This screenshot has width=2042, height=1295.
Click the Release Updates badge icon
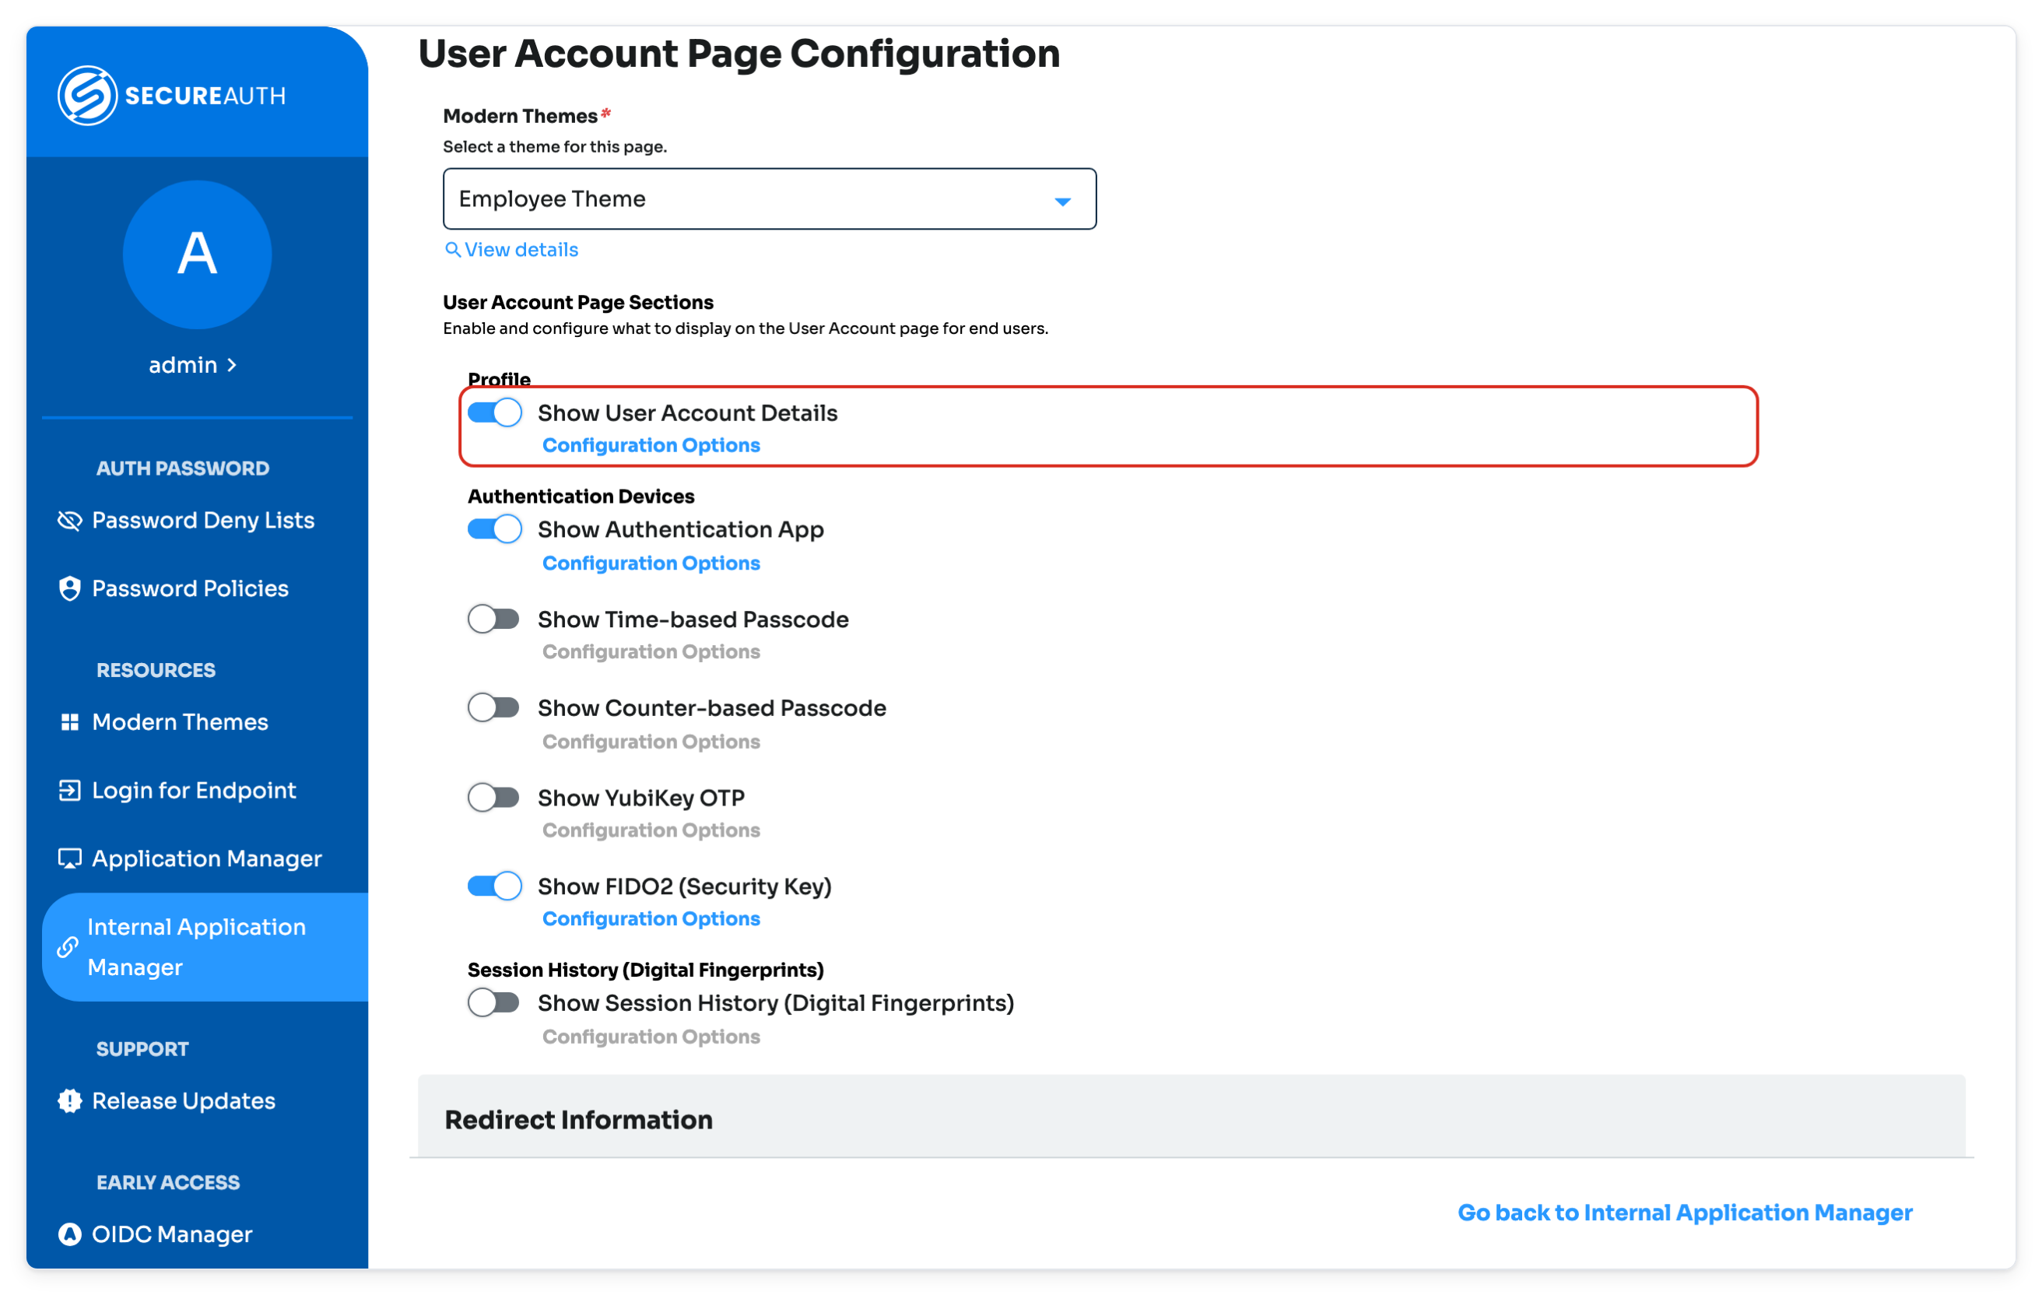(x=69, y=1100)
